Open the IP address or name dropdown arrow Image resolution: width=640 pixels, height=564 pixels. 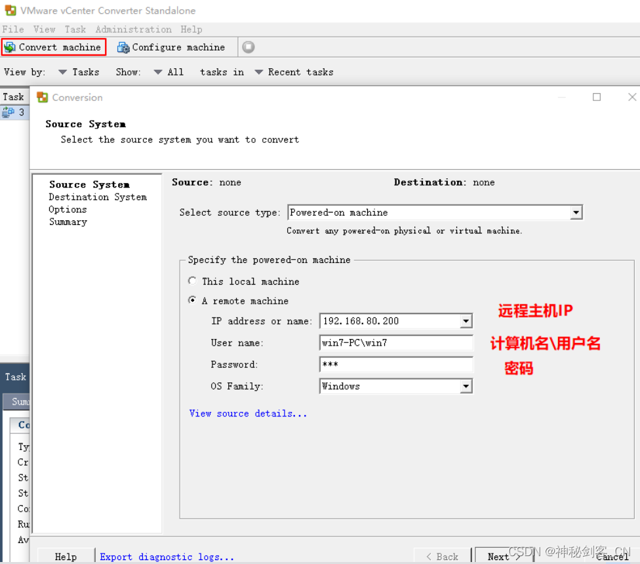coord(466,321)
